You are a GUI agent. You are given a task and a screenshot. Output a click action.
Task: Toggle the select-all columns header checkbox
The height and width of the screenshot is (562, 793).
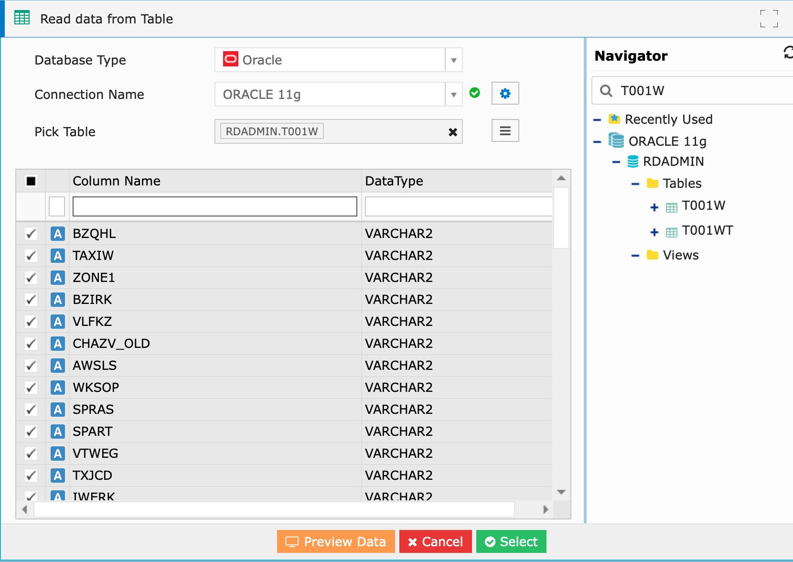tap(31, 181)
